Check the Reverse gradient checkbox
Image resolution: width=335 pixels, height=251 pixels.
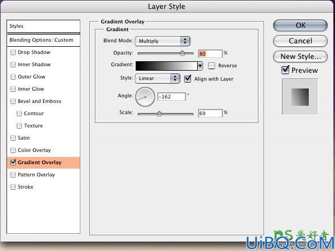pos(211,66)
